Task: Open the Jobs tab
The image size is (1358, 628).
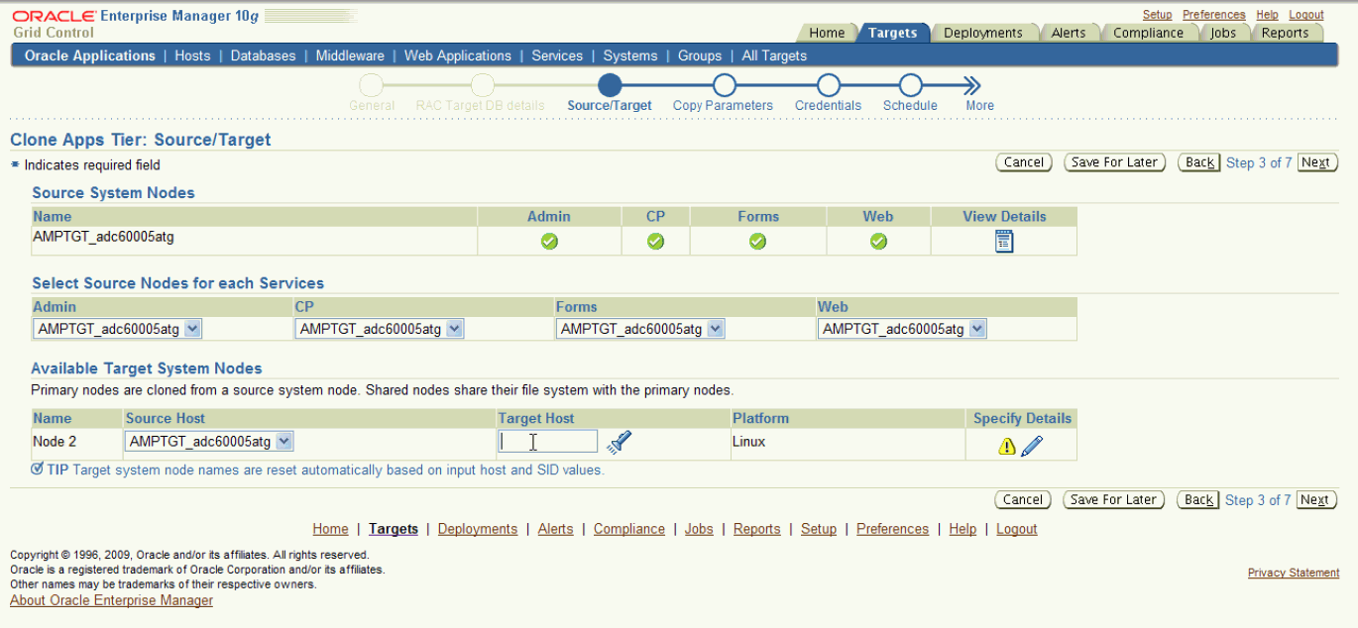Action: 1223,33
